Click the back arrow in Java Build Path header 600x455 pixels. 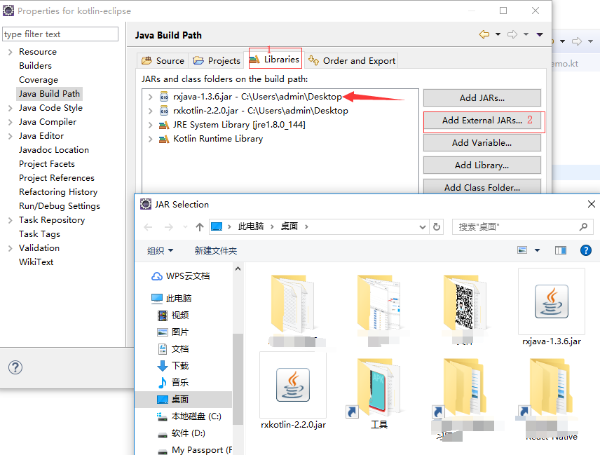(484, 34)
